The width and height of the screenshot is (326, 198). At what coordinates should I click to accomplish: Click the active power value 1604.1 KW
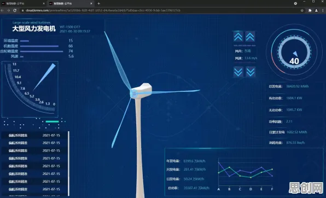pyautogui.click(x=294, y=98)
